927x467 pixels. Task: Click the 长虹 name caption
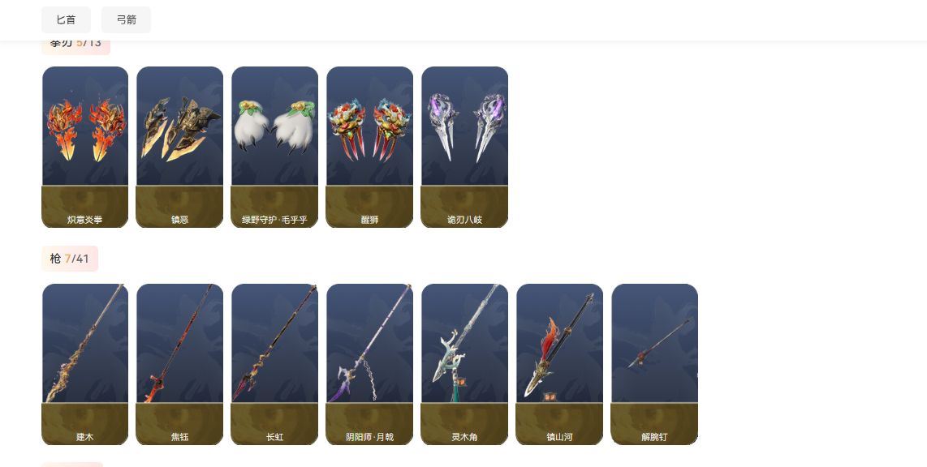[x=275, y=437]
